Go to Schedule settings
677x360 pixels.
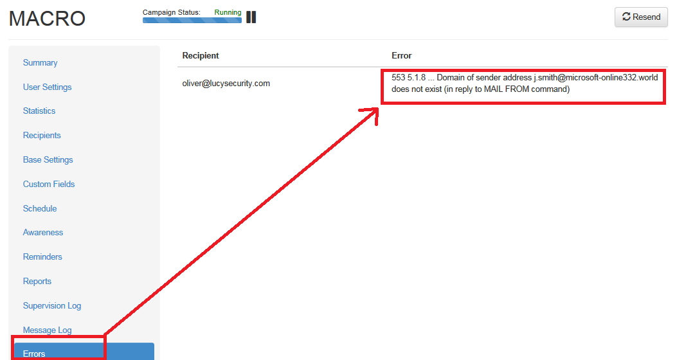40,208
